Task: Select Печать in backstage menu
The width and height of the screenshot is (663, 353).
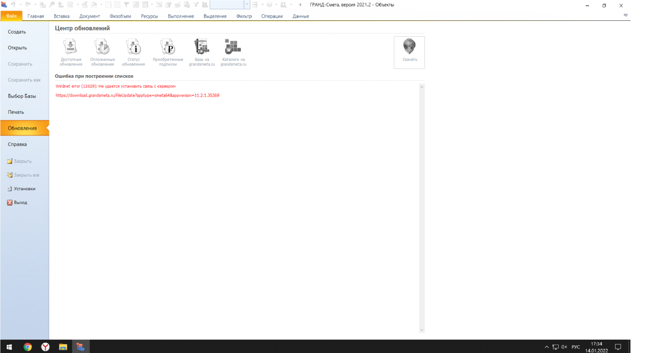Action: coord(25,112)
